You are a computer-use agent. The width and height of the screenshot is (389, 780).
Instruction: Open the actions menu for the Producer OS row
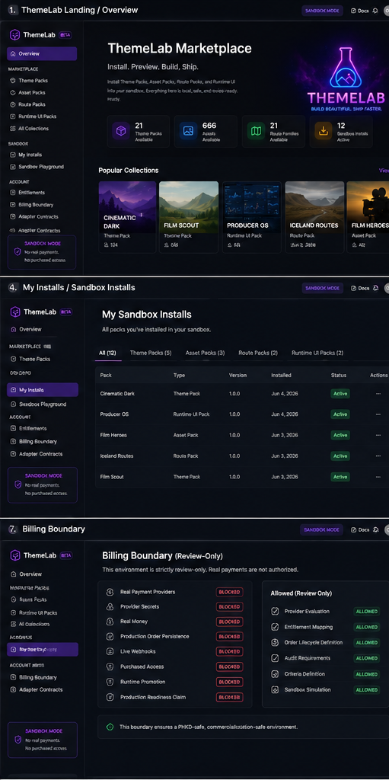(378, 414)
